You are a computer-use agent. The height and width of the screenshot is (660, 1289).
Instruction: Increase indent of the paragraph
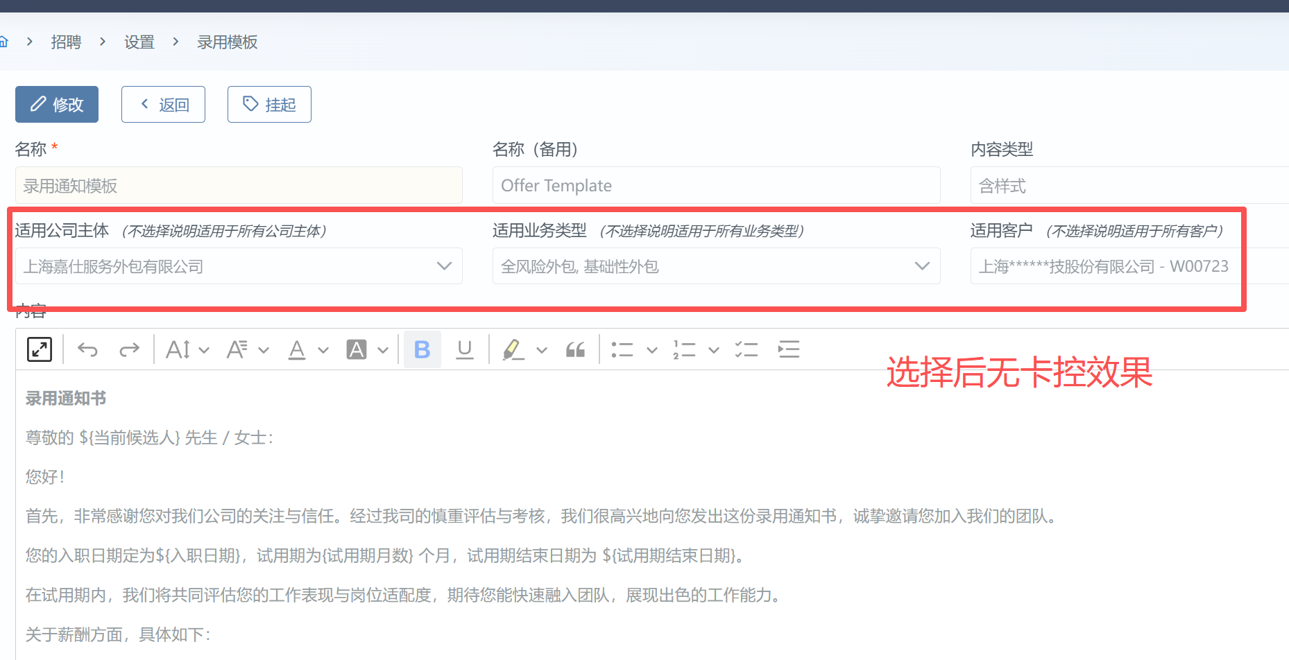789,349
